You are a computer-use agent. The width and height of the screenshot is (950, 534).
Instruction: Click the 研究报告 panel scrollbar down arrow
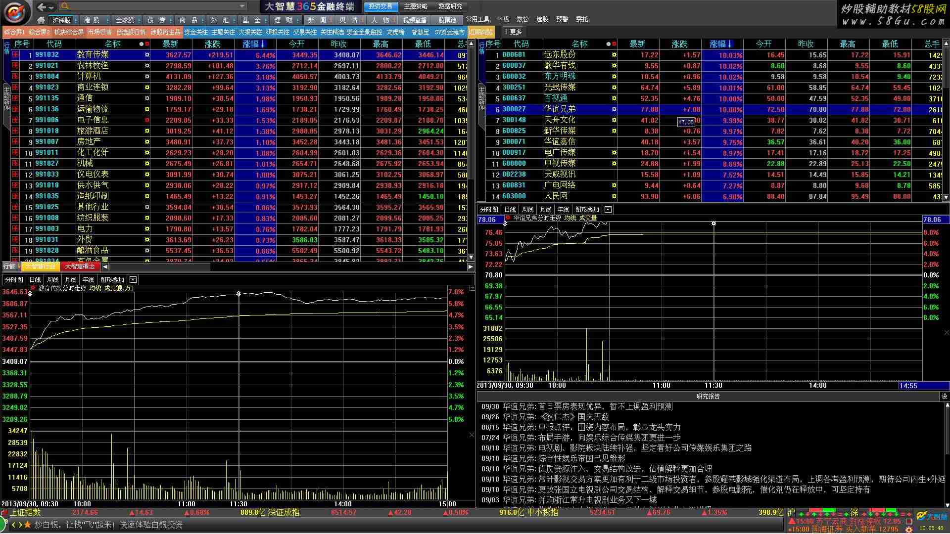click(947, 505)
